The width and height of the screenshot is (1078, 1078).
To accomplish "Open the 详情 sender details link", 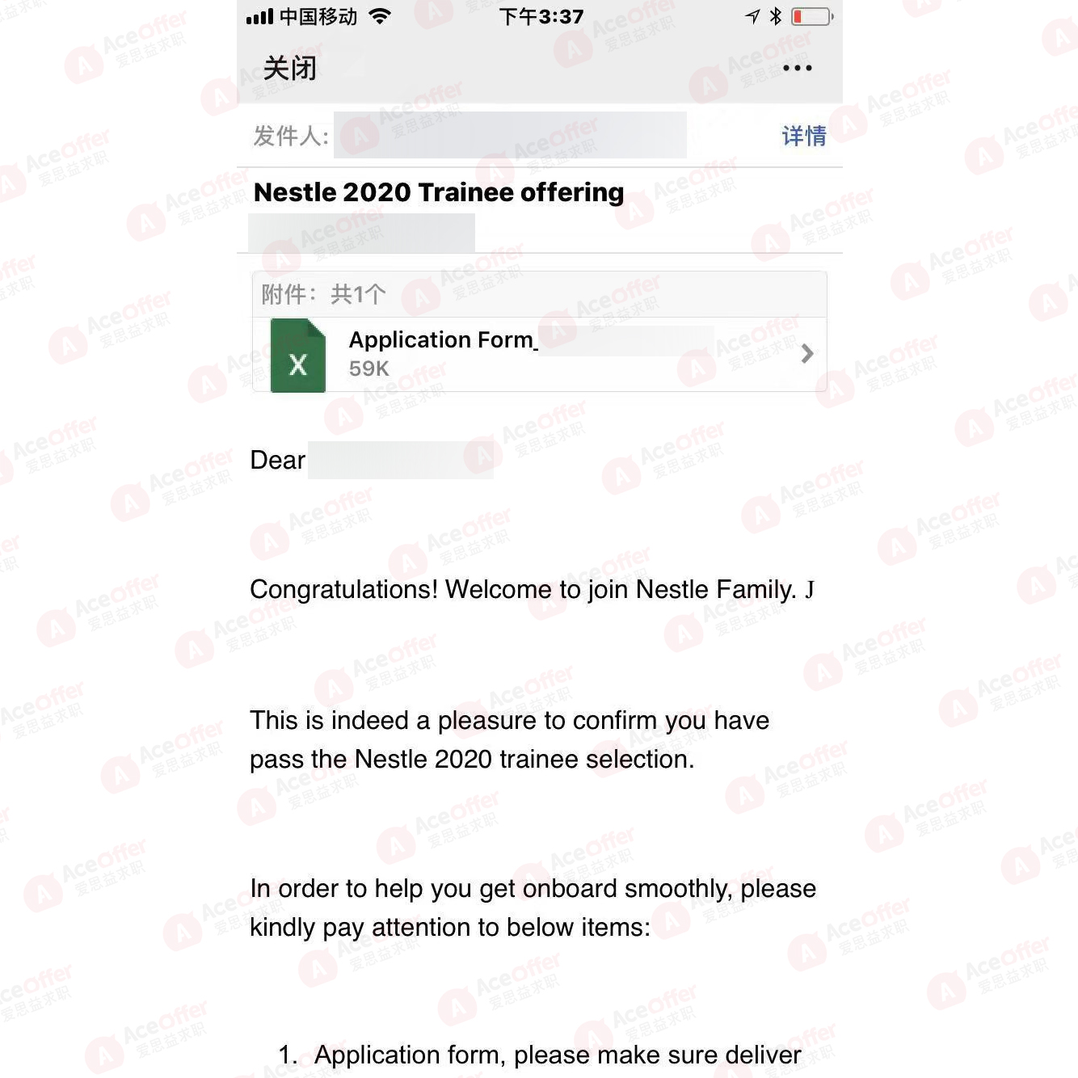I will 803,136.
